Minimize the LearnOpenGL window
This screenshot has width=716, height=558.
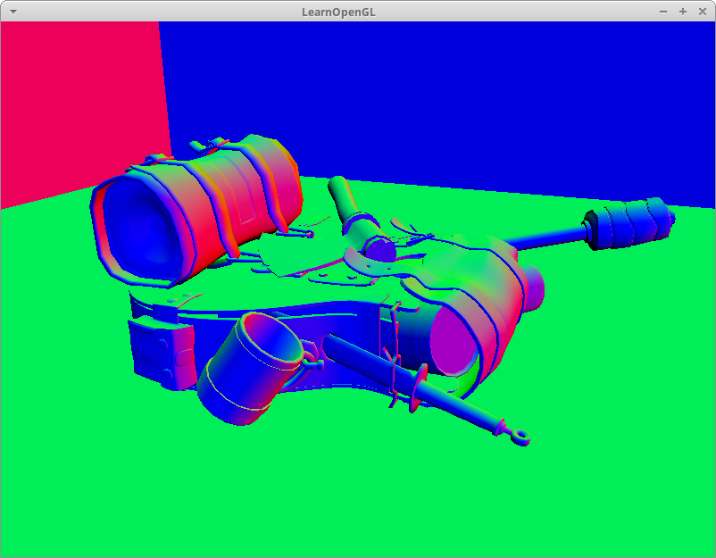pyautogui.click(x=662, y=11)
